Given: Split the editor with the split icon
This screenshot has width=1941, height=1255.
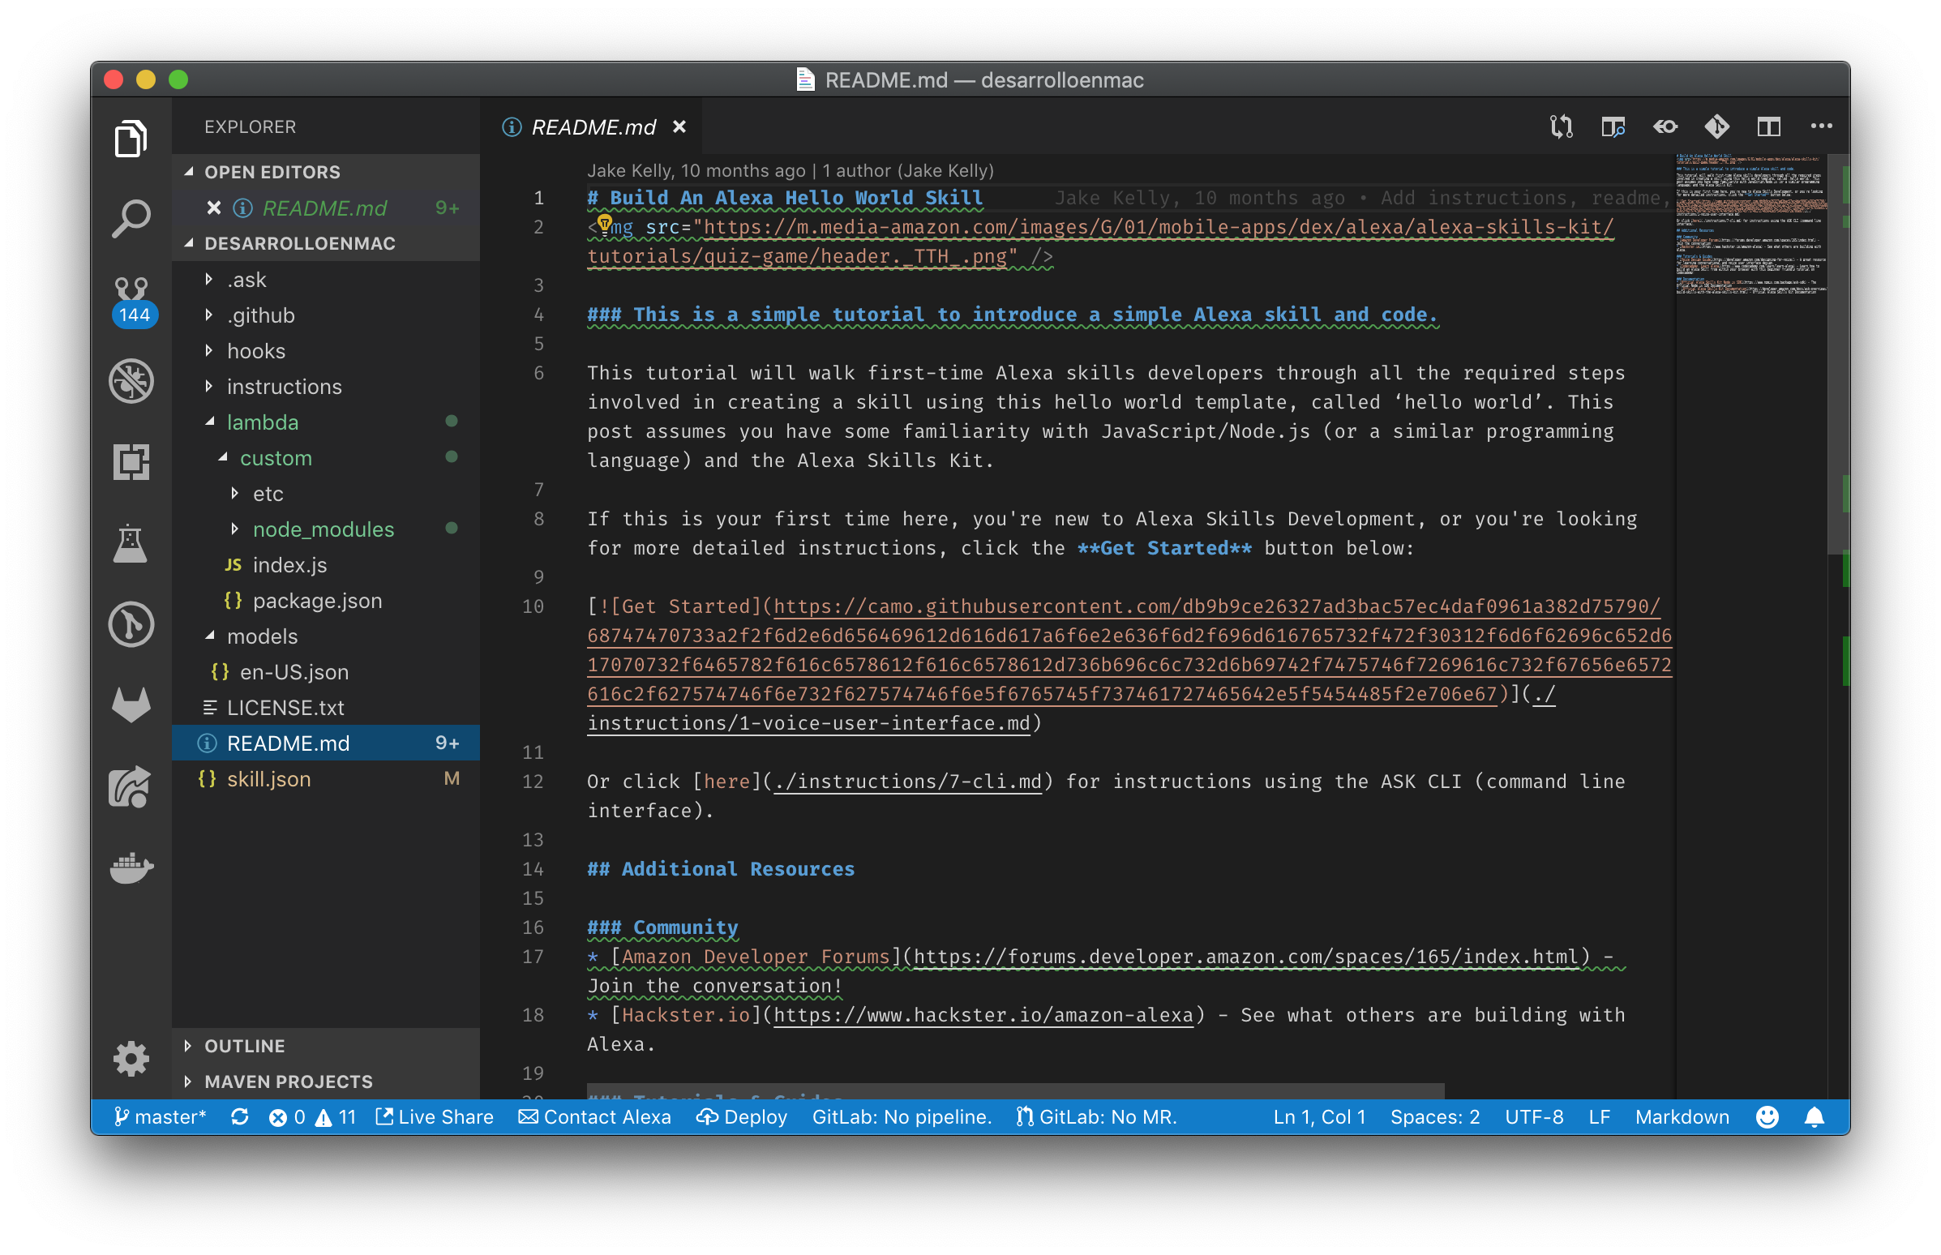Looking at the screenshot, I should click(x=1767, y=126).
